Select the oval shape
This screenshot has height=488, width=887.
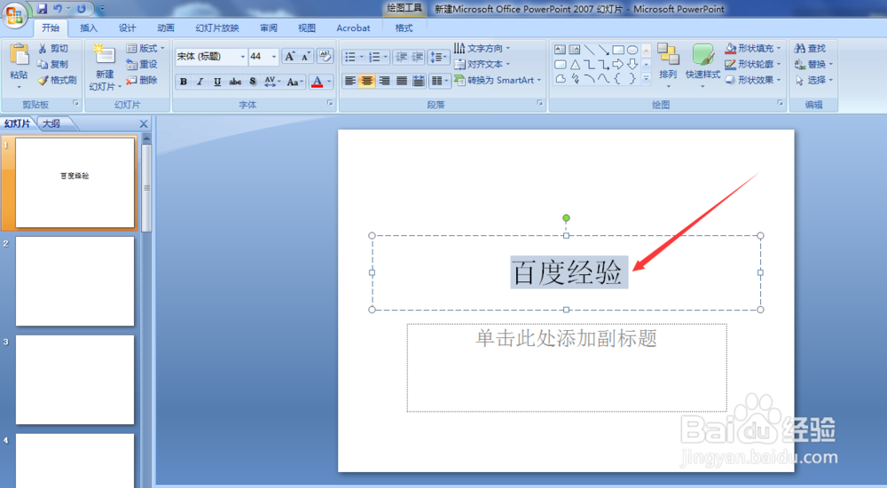click(632, 50)
